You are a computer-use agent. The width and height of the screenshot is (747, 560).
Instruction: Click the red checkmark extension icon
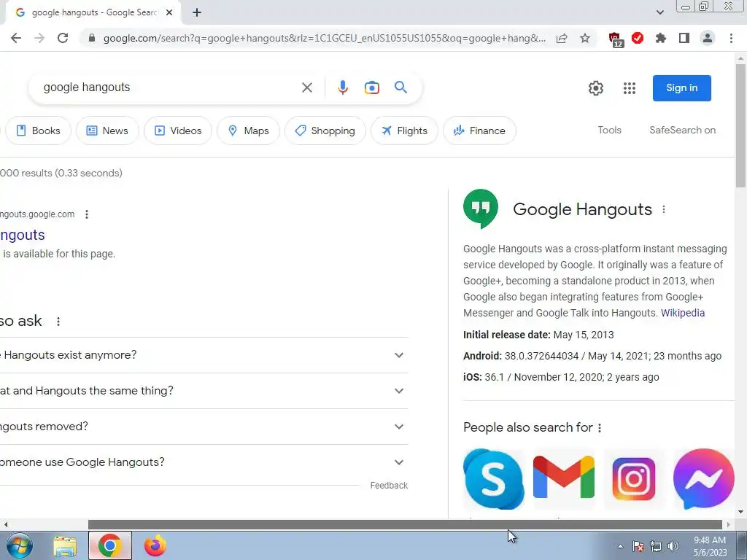pyautogui.click(x=638, y=38)
